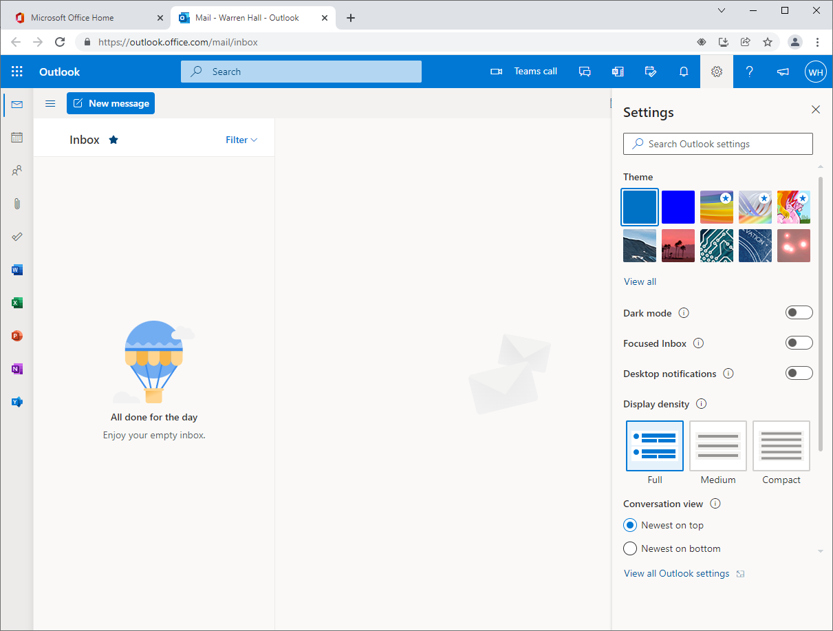833x631 pixels.
Task: Click the Inbox favorite star
Action: [x=113, y=140]
